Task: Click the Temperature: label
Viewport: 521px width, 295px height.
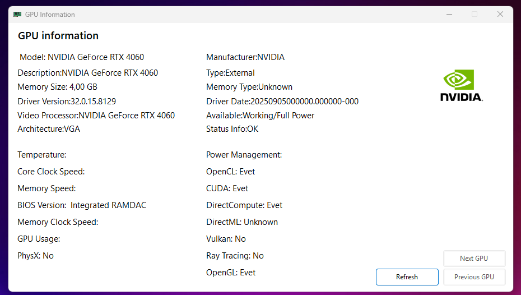Action: click(x=42, y=155)
